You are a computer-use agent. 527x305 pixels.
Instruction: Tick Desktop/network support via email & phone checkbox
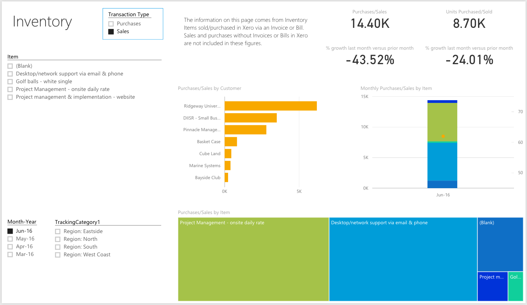(x=10, y=74)
